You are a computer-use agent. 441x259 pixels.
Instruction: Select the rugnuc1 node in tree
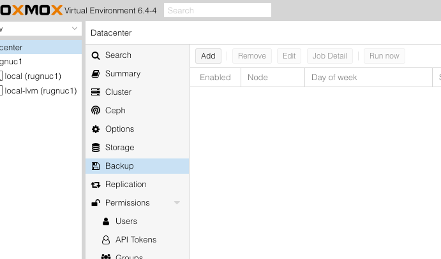41,61
